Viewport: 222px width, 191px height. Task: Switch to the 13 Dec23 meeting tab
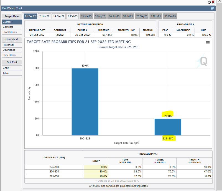(170, 16)
